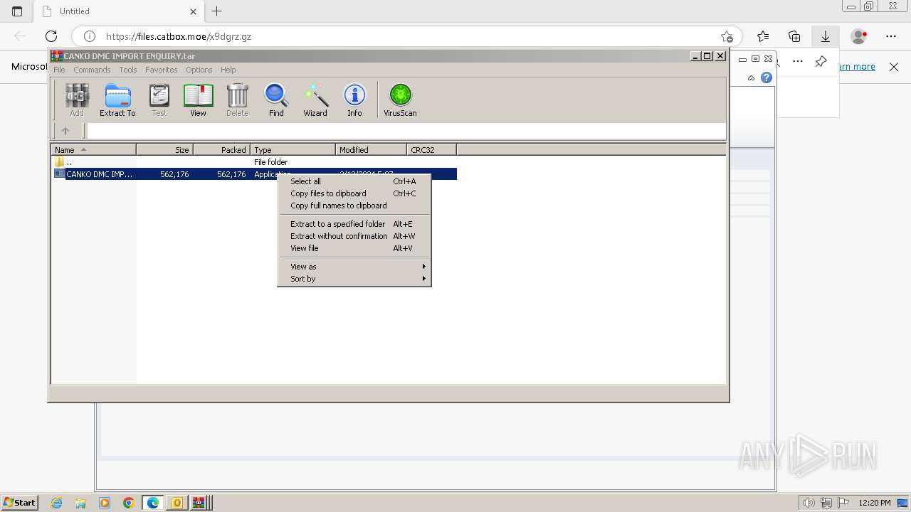Screen dimensions: 911x512
Task: Select the CANKO DMC IMP... file row
Action: [255, 174]
